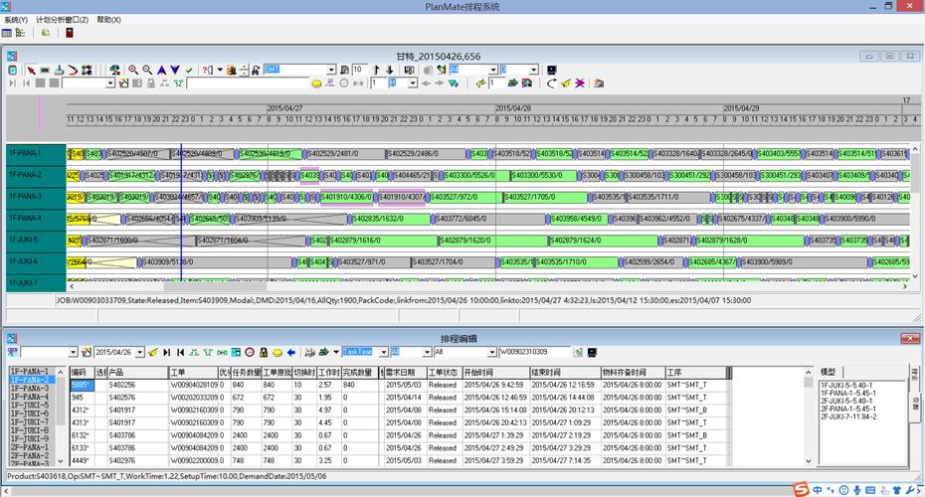925x497 pixels.
Task: Click the red device icon in top toolbar
Action: click(69, 33)
